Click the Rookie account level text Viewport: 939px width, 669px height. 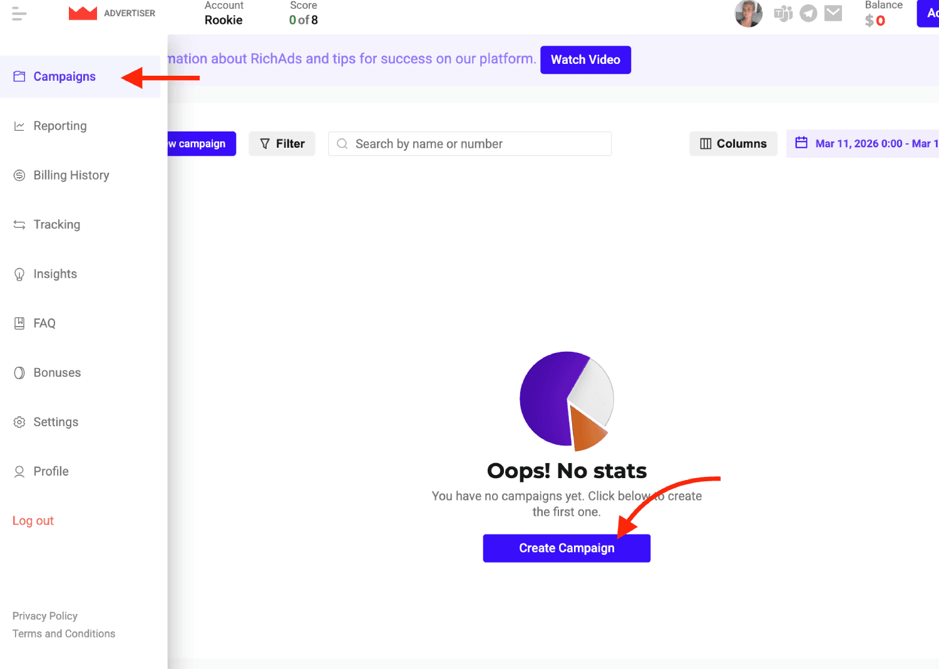(223, 20)
